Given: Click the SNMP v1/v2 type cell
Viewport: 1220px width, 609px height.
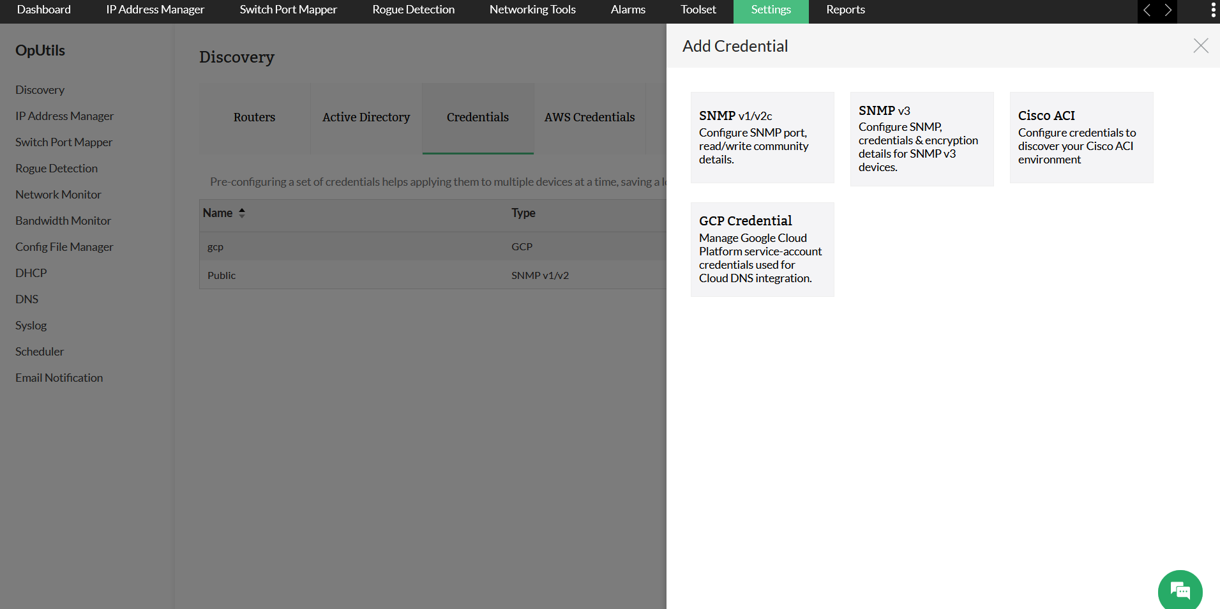Looking at the screenshot, I should (540, 275).
